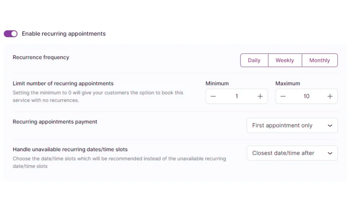Click the Minimum label above the stepper
Image resolution: width=353 pixels, height=198 pixels.
point(217,83)
